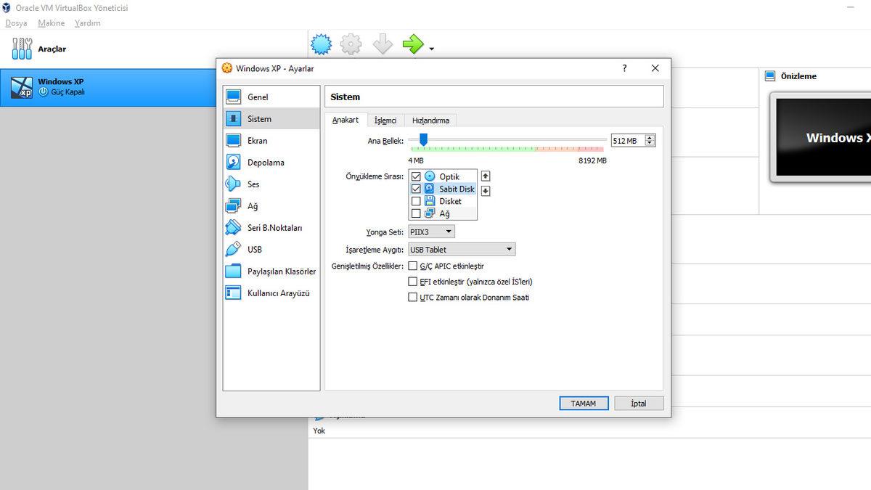This screenshot has width=871, height=490.
Task: Click the İptal button
Action: pos(638,403)
